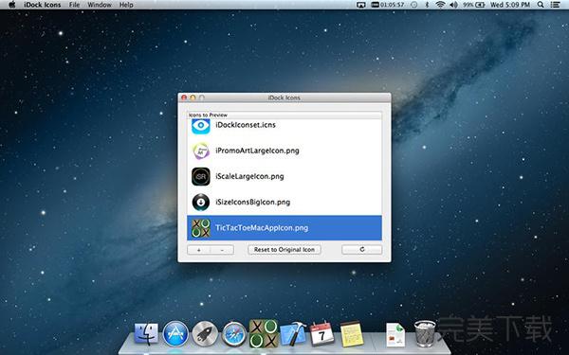The height and width of the screenshot is (355, 569).
Task: Select TicTacToeMacAppIcon.png file name
Action: [x=262, y=228]
